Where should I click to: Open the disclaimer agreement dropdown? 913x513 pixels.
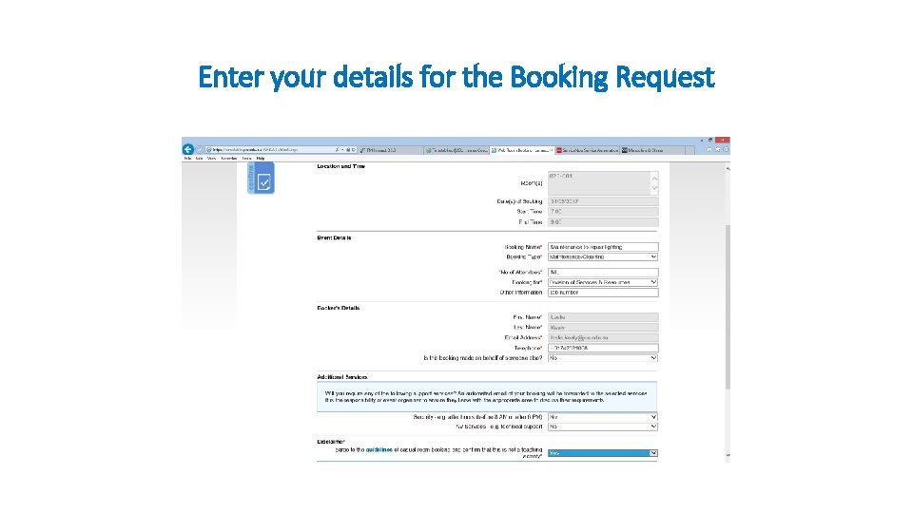[603, 453]
